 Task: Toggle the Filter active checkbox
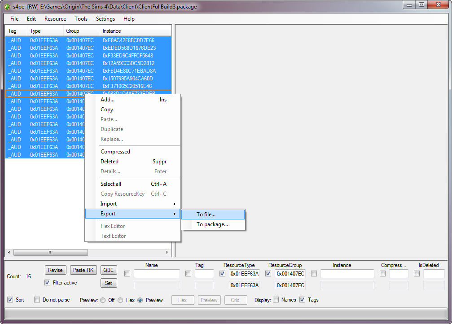point(48,283)
